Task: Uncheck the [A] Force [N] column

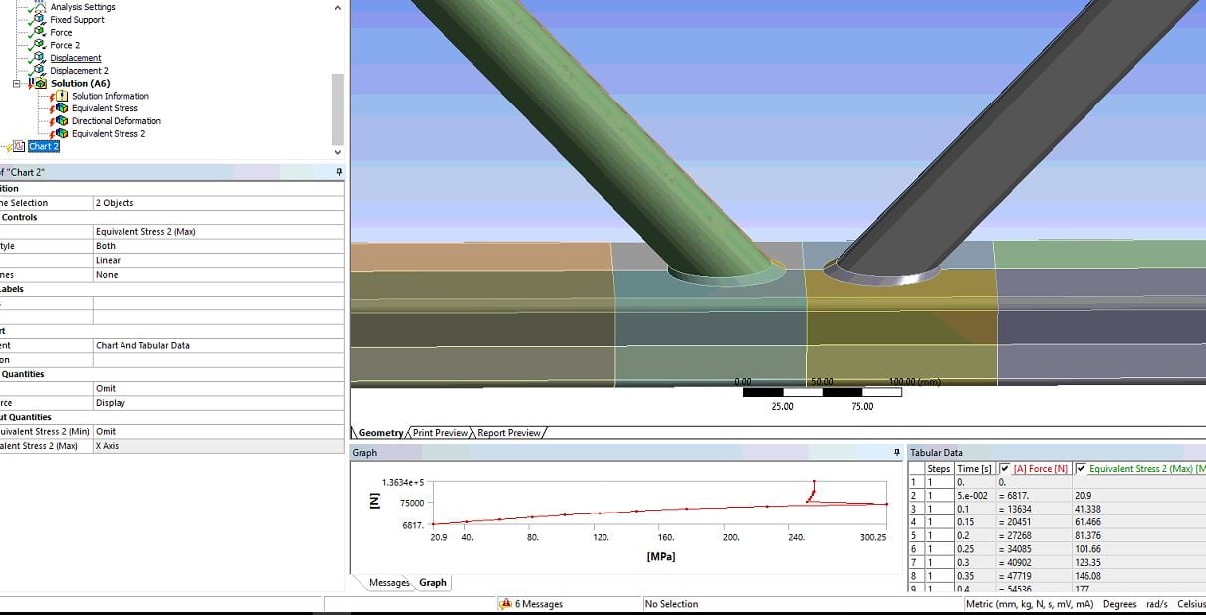Action: (1004, 469)
